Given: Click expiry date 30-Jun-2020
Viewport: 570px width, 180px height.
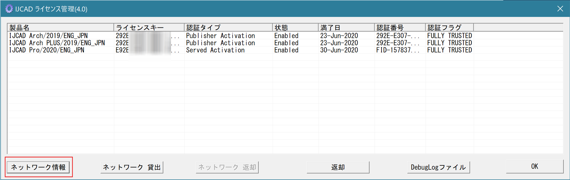Looking at the screenshot, I should 339,50.
